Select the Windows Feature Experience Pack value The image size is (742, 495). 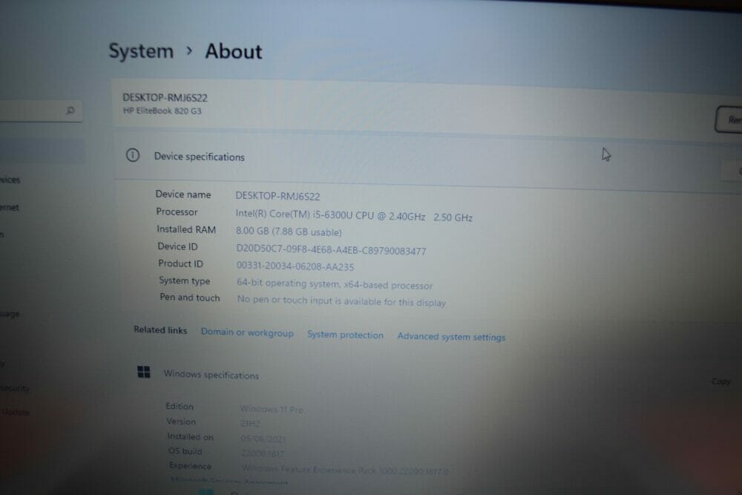click(x=346, y=470)
